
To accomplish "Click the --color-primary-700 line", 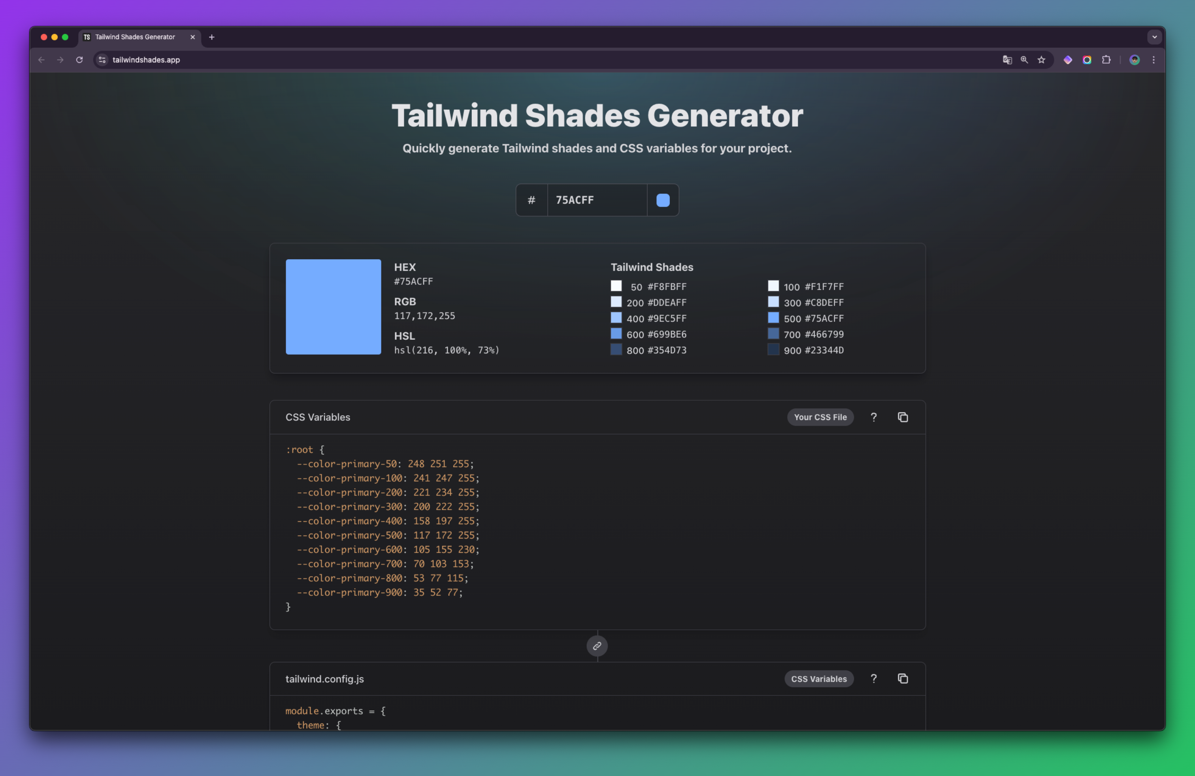I will 385,564.
